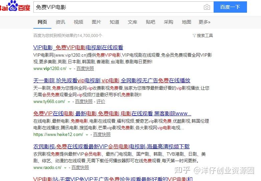Click the 百度一下 search button
Screen dimensions: 261x181
230,7
